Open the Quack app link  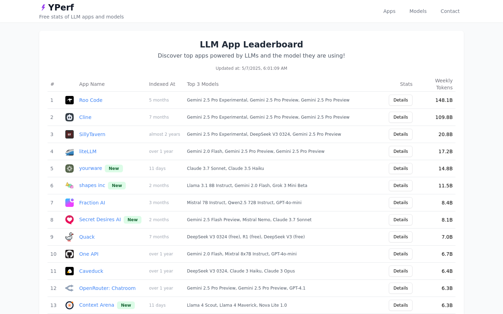(87, 237)
